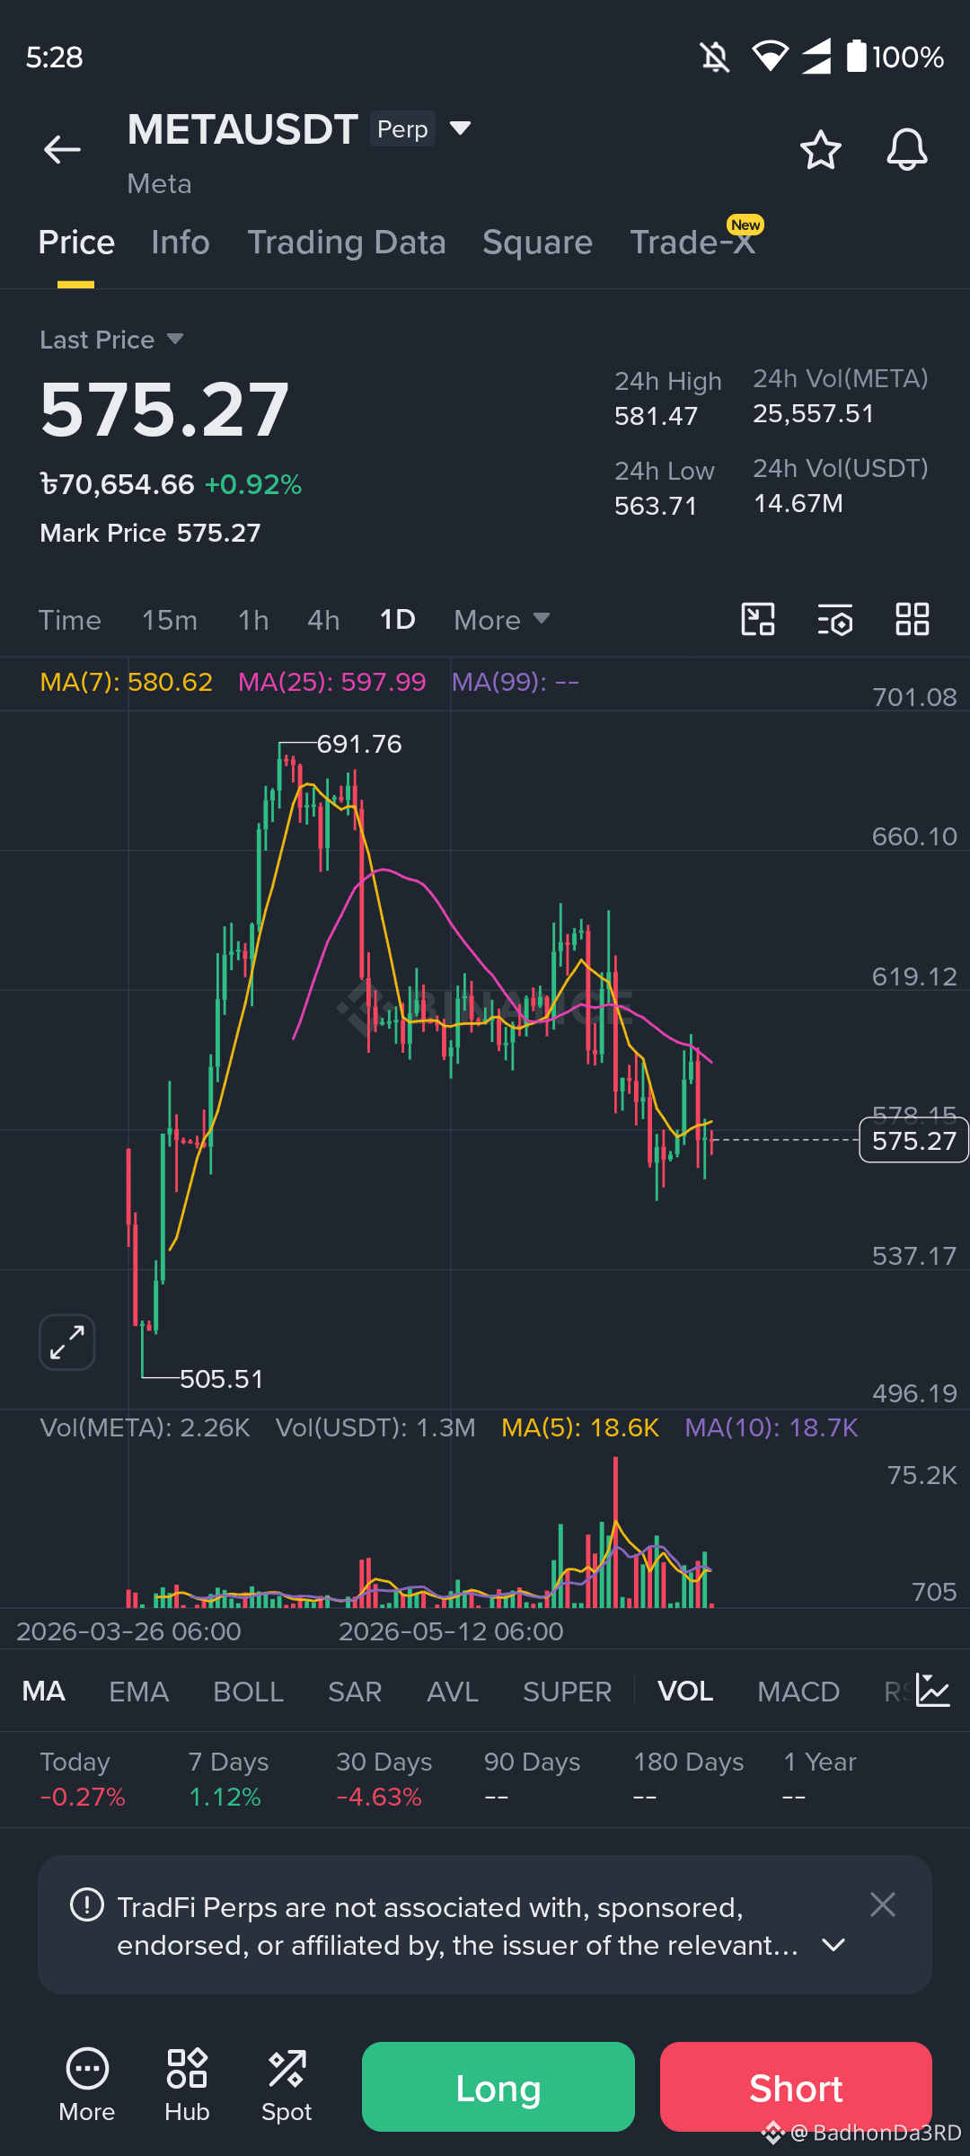Select the 4h chart interval
The image size is (970, 2156).
tap(323, 620)
